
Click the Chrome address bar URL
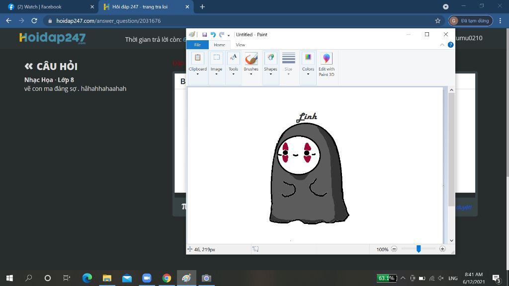coord(108,21)
